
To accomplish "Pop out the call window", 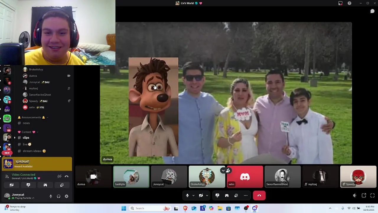I will [x=364, y=196].
